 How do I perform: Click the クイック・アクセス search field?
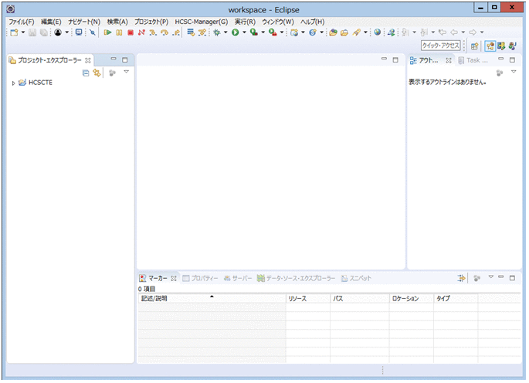tap(441, 46)
